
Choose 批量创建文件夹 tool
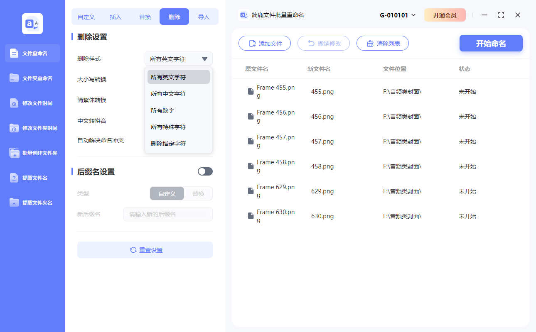[32, 153]
